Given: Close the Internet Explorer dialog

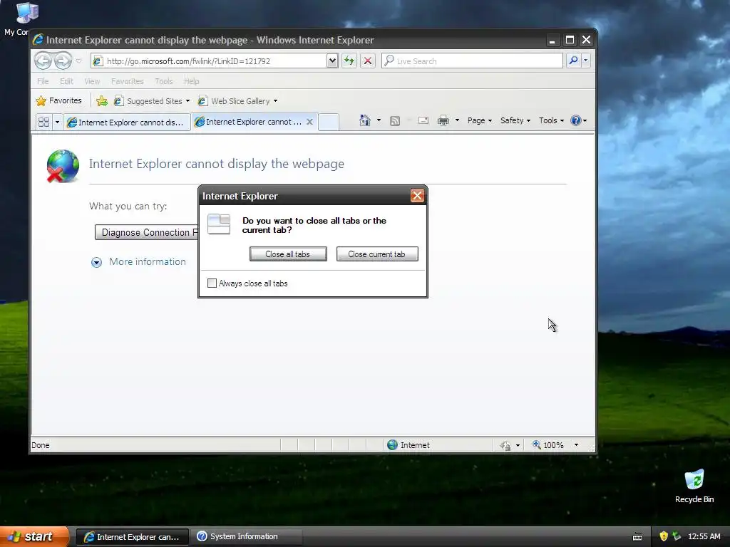Looking at the screenshot, I should (417, 196).
